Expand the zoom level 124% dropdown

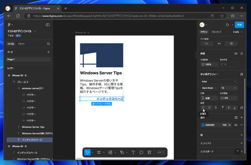[x=238, y=32]
